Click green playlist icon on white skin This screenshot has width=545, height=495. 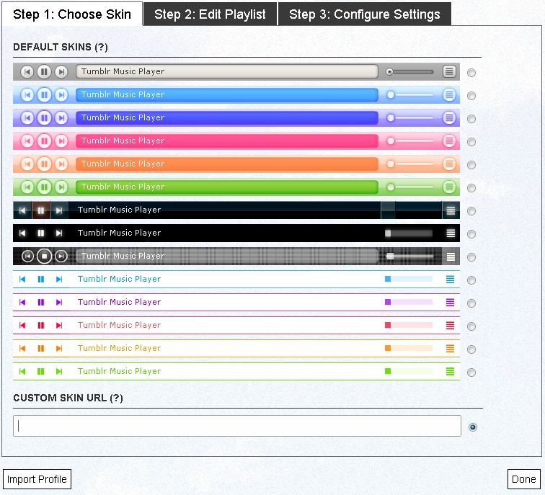(x=450, y=371)
